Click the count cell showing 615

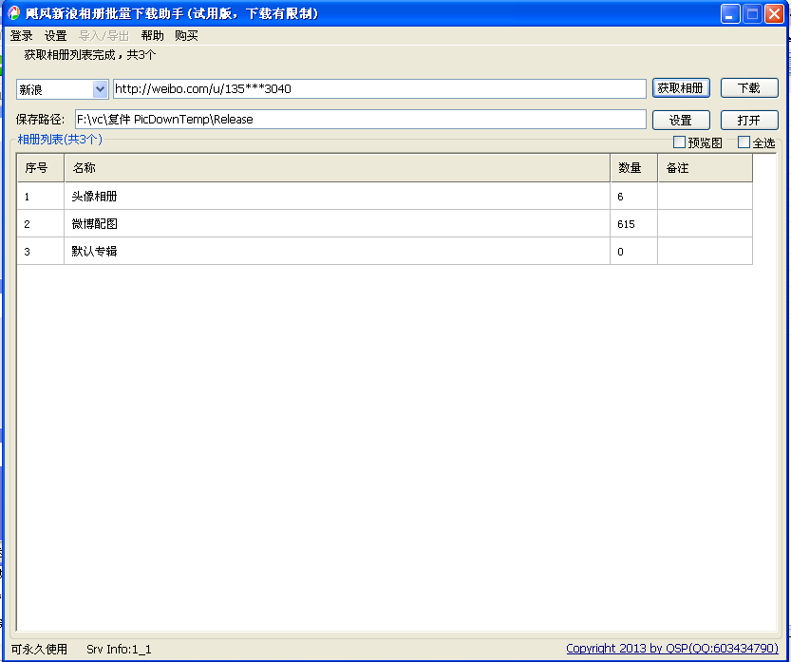point(633,223)
